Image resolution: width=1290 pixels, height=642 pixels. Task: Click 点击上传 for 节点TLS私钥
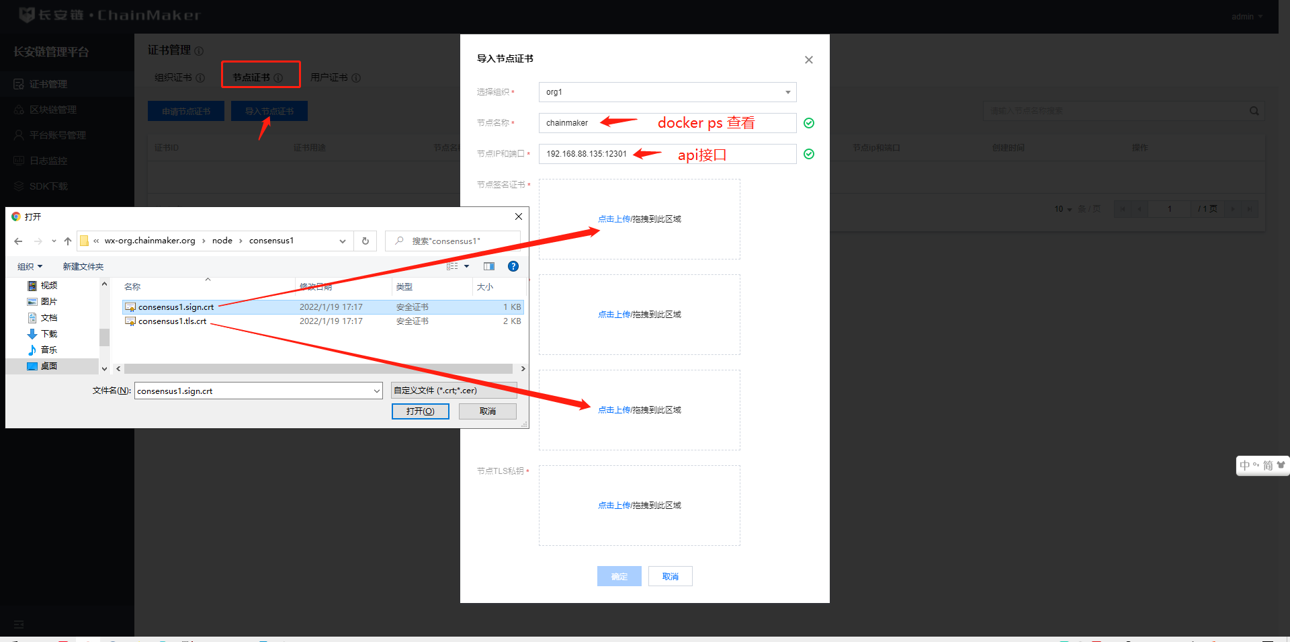pyautogui.click(x=614, y=506)
